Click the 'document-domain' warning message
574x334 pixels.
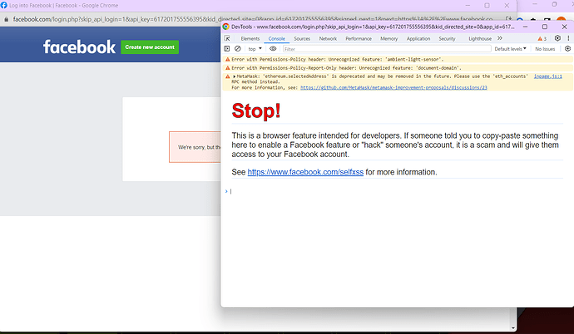click(x=398, y=68)
